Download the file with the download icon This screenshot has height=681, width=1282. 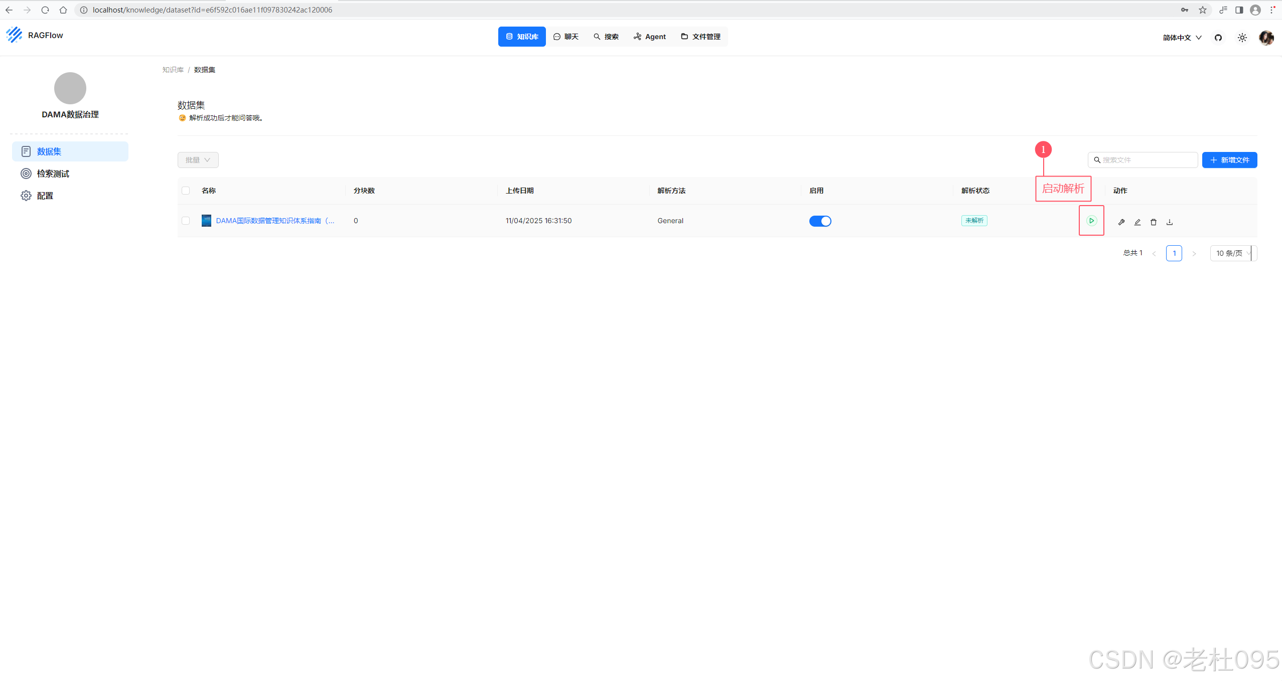(x=1170, y=222)
